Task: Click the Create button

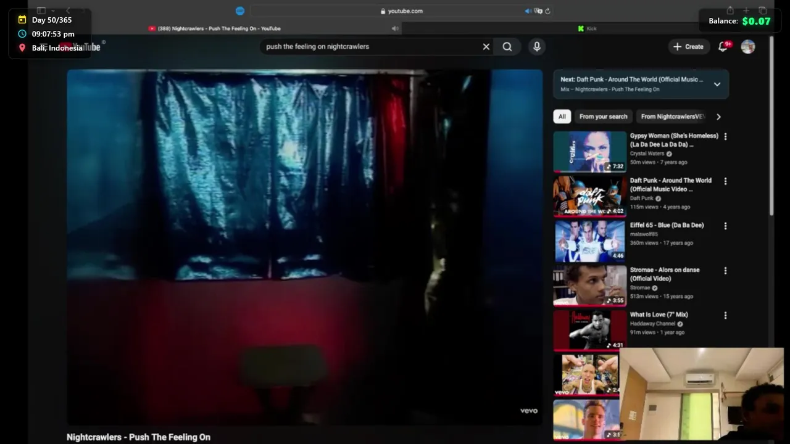Action: pyautogui.click(x=688, y=46)
